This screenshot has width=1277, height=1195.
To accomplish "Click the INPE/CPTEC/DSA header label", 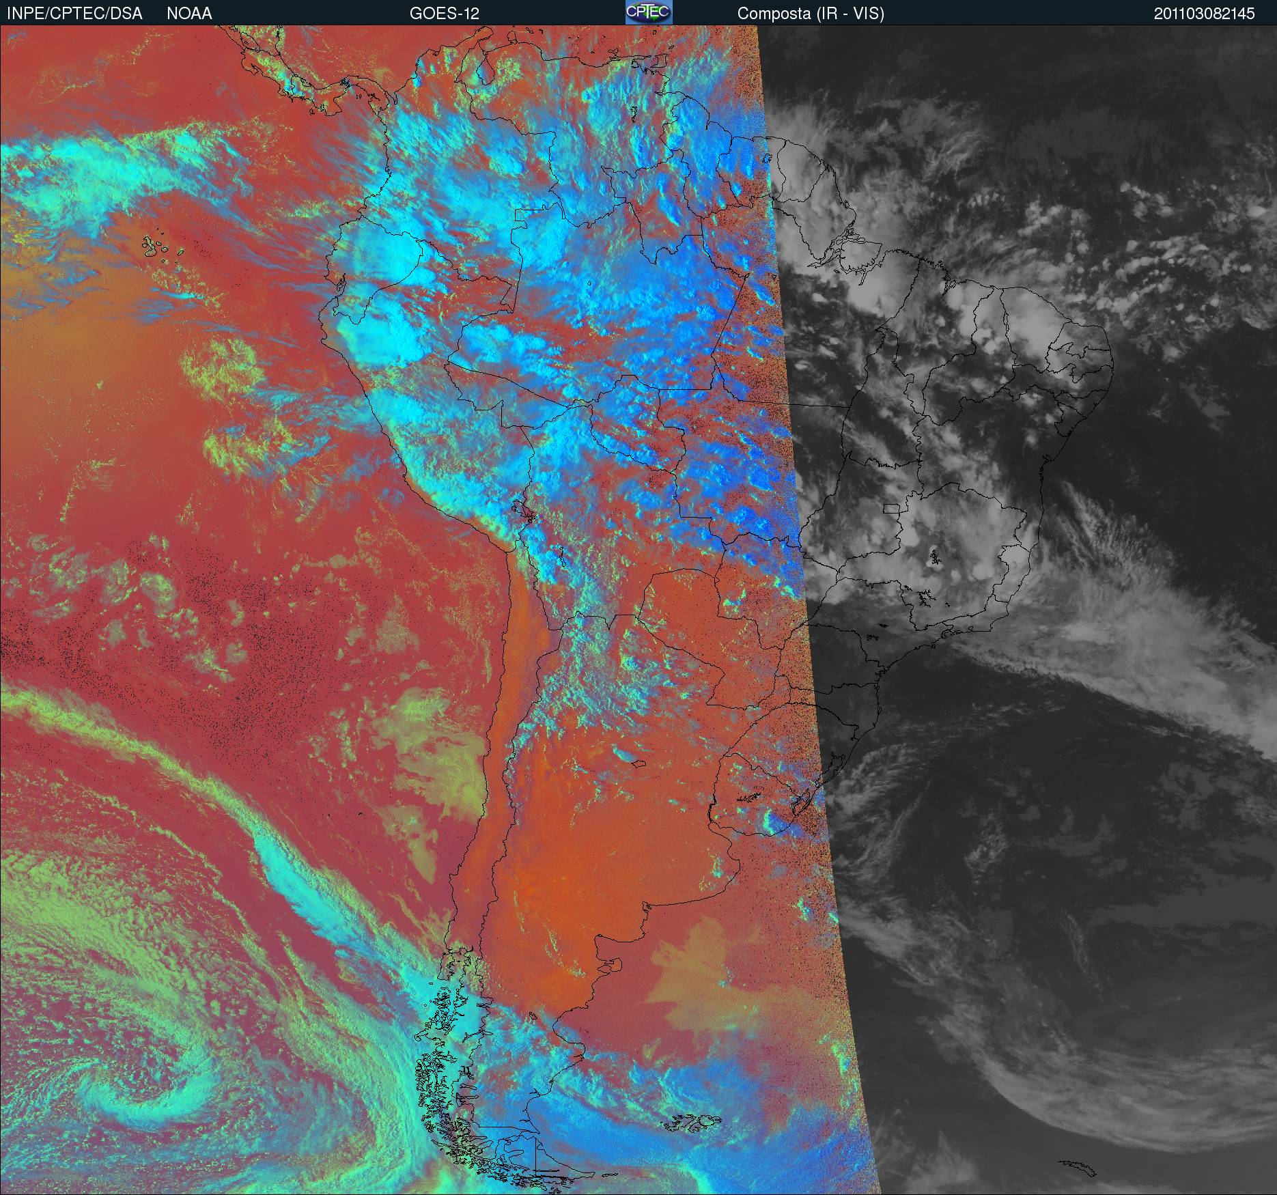I will [x=74, y=14].
